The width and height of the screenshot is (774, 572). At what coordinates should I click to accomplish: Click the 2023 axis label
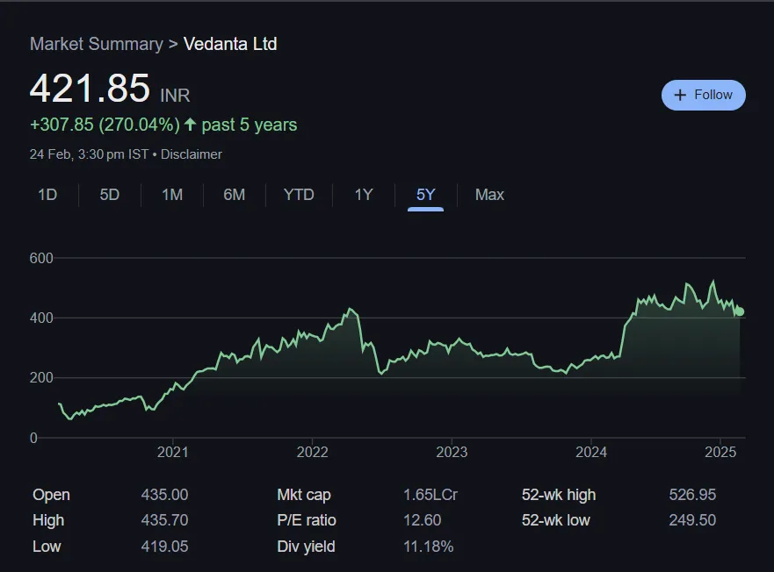[x=452, y=452]
